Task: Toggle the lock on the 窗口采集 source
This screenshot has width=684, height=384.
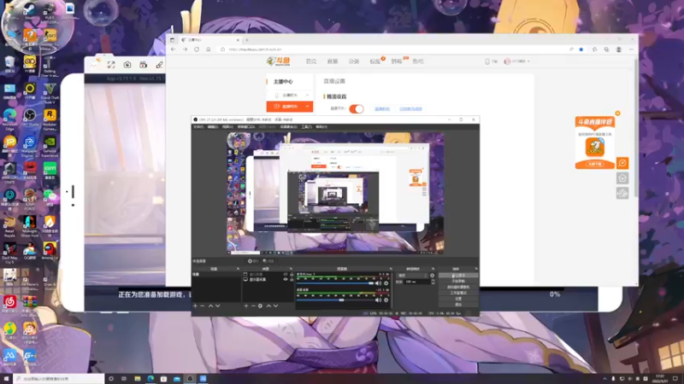Action: coord(292,275)
